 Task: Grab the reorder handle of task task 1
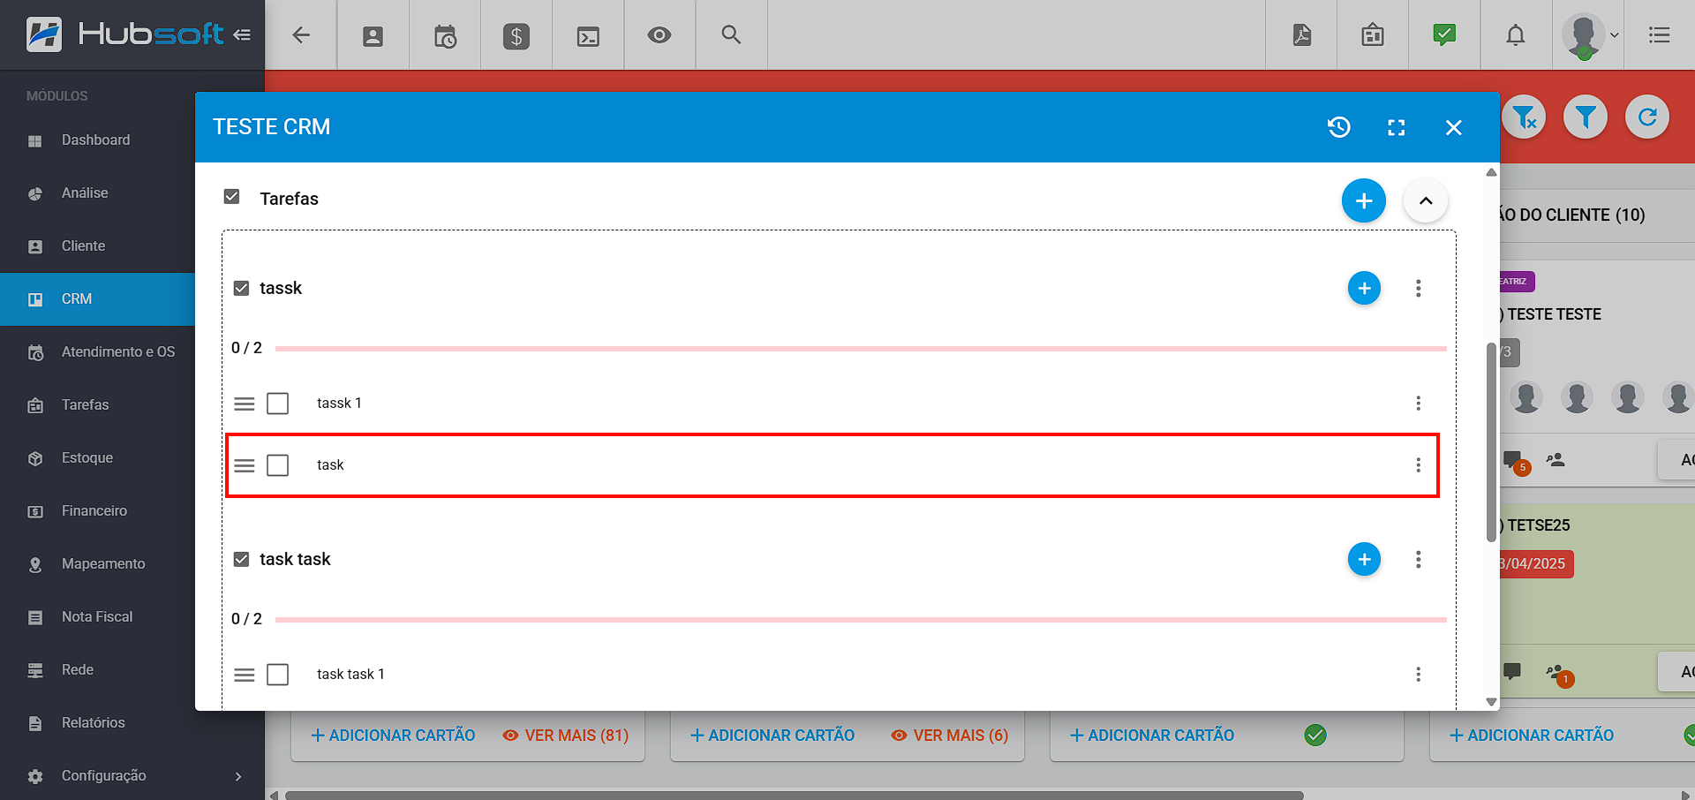tap(245, 675)
